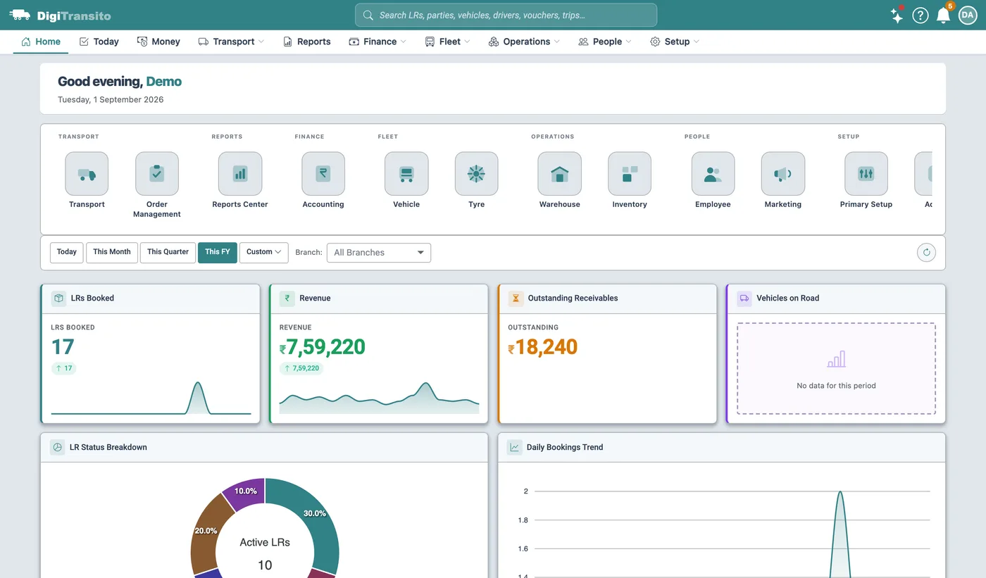This screenshot has height=578, width=986.
Task: Select the This Quarter period filter
Action: (168, 253)
